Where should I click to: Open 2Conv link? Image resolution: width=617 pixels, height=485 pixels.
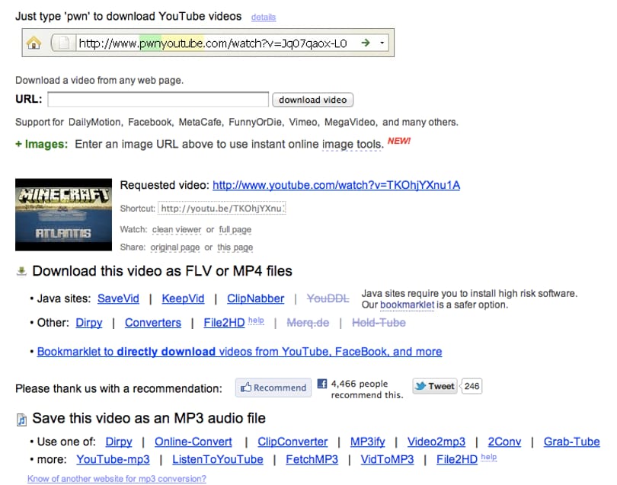click(504, 442)
